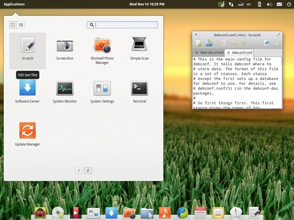Open the music player from the dock

click(x=164, y=213)
